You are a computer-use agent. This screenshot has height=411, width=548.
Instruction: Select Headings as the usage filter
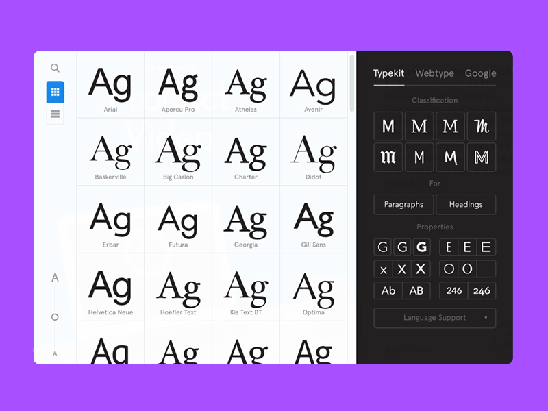466,204
